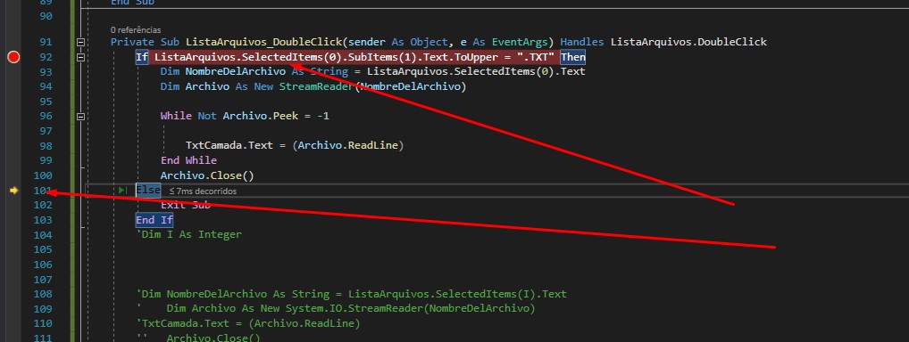Collapse the While loop on line 96
909x342 pixels.
[x=80, y=117]
